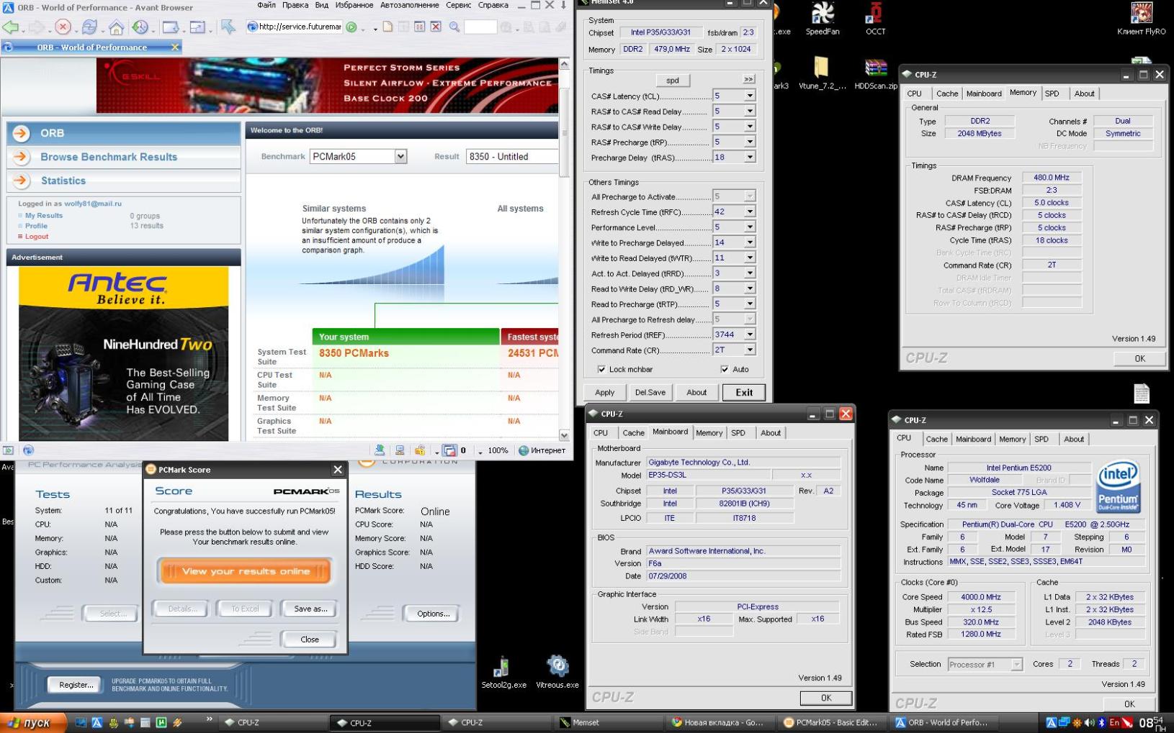Click the browser address bar URL field

click(x=294, y=27)
